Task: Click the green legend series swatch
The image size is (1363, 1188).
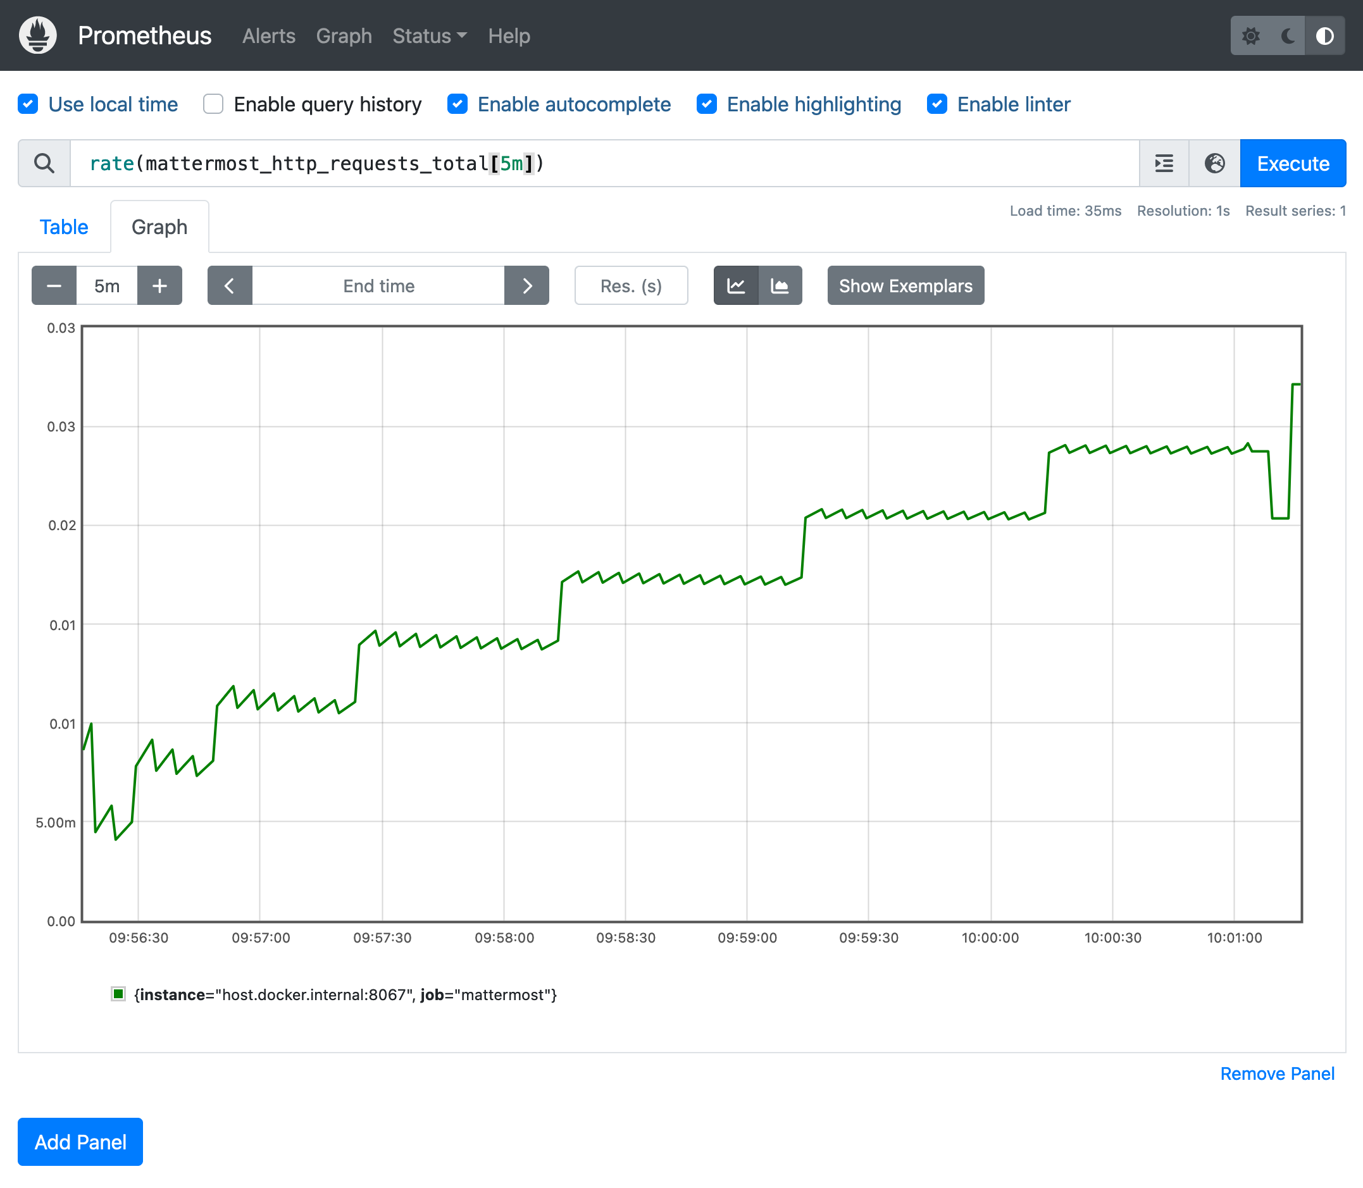Action: [119, 994]
